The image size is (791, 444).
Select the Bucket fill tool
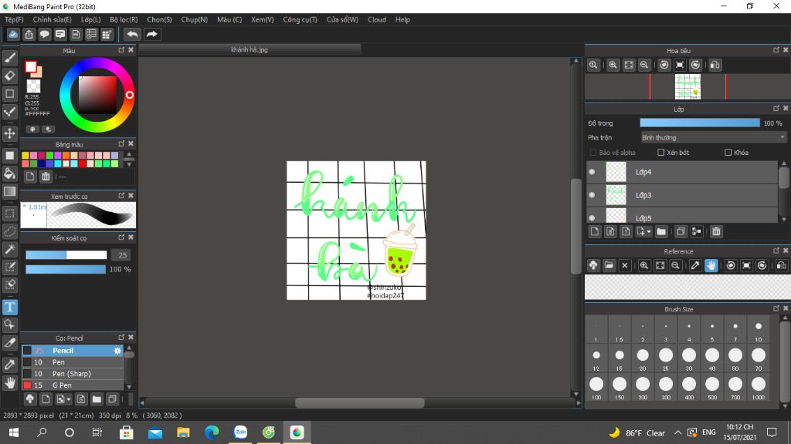pyautogui.click(x=9, y=173)
